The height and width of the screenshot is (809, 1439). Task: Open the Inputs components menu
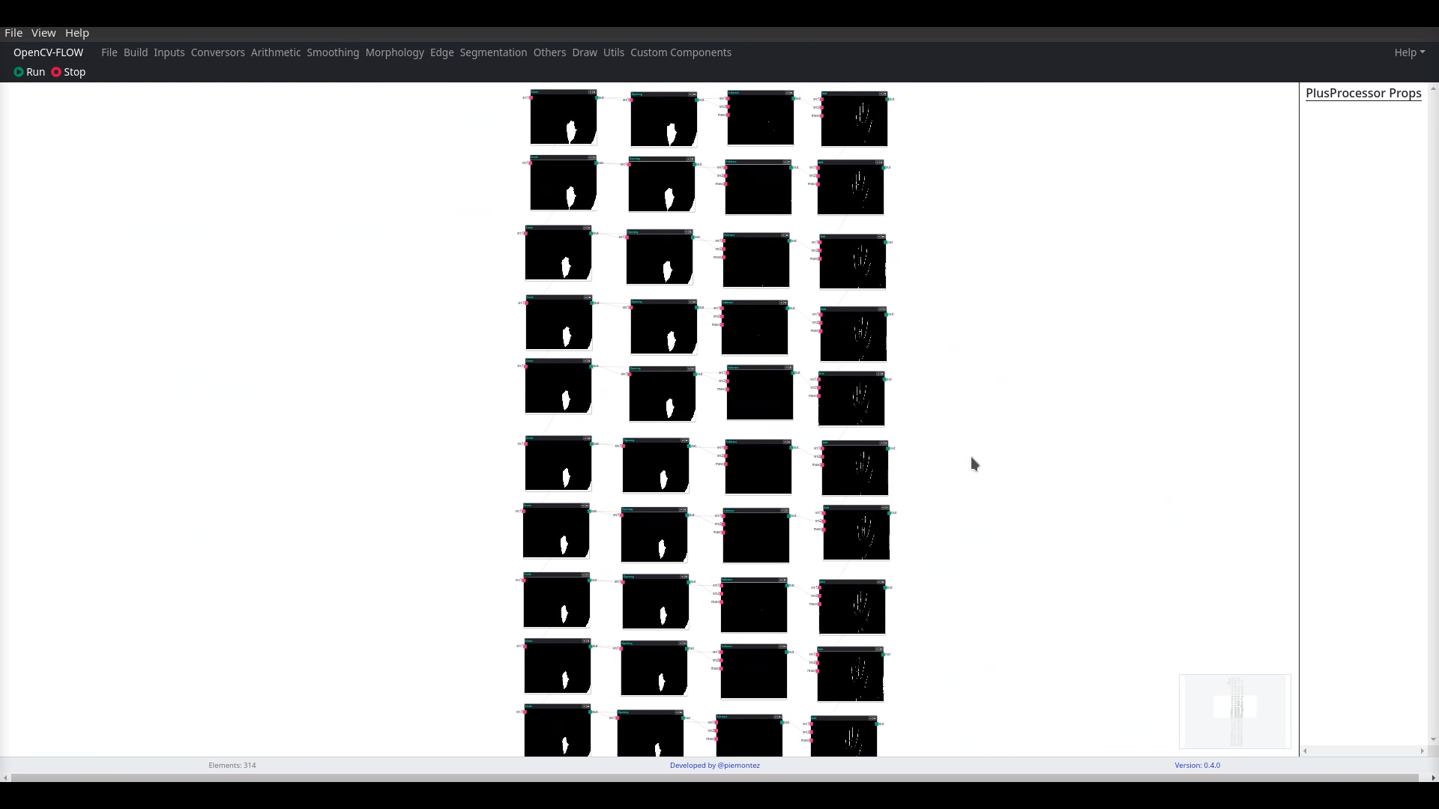[x=169, y=52]
